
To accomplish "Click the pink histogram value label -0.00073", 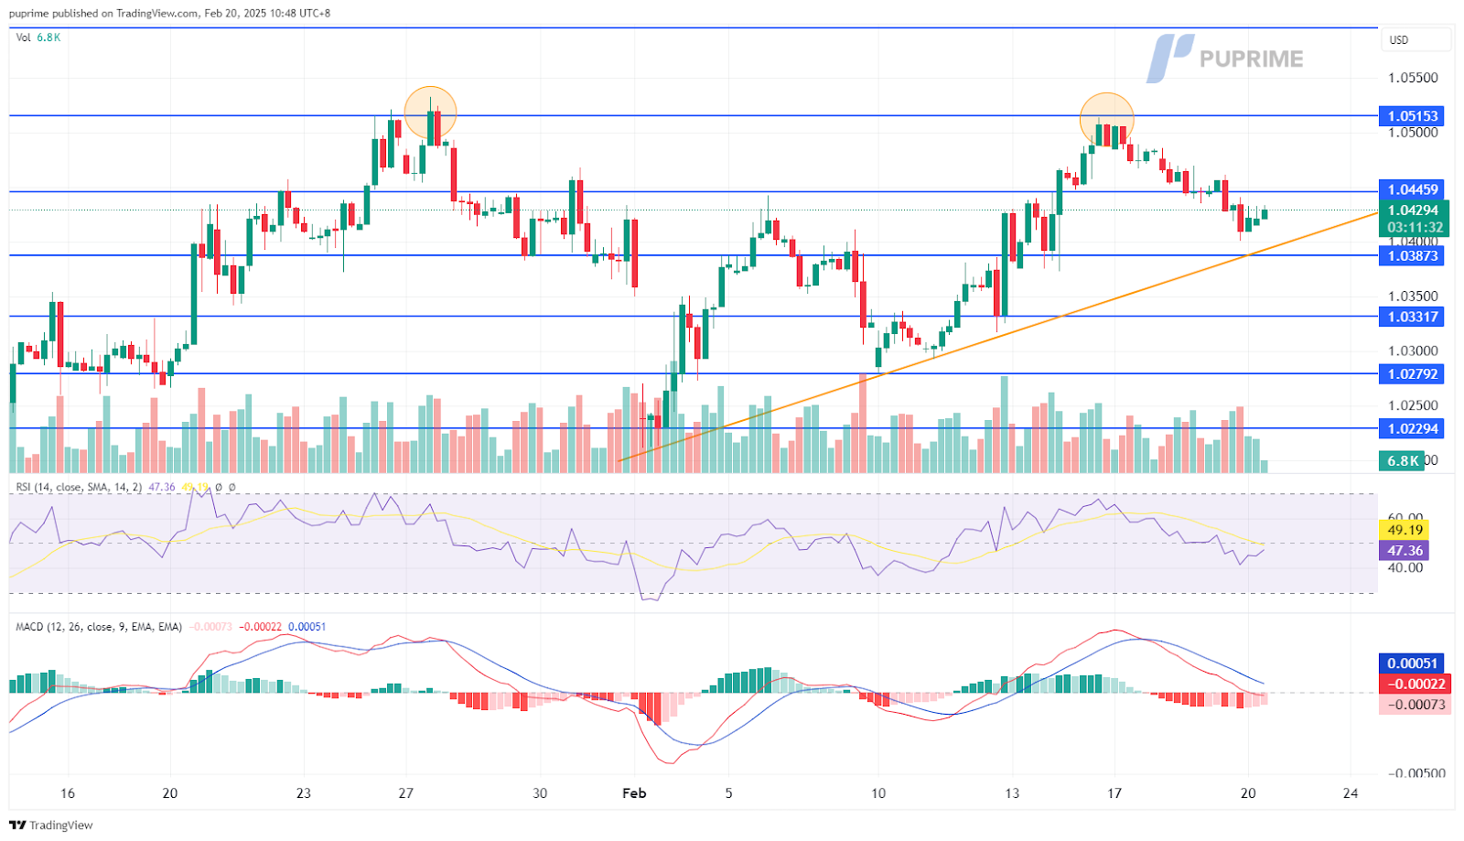I will (x=1416, y=704).
